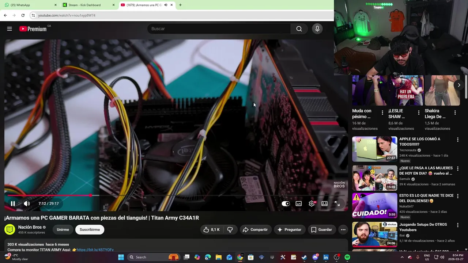
Task: Open File Explorer from the taskbar
Action: click(218, 257)
